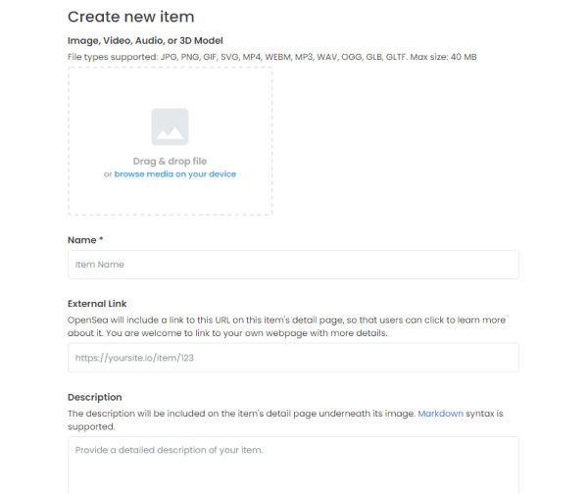The image size is (588, 494).
Task: Click into the item description text area
Action: pos(293,466)
